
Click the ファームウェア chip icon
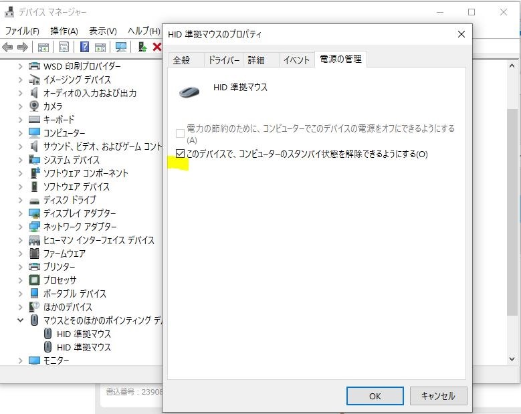pyautogui.click(x=34, y=253)
